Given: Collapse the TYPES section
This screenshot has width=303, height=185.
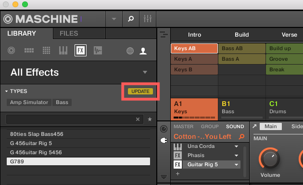Looking at the screenshot, I should (x=6, y=91).
